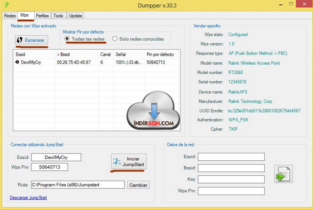Sort the list by Bssid column header
The image size is (314, 210).
[x=77, y=55]
